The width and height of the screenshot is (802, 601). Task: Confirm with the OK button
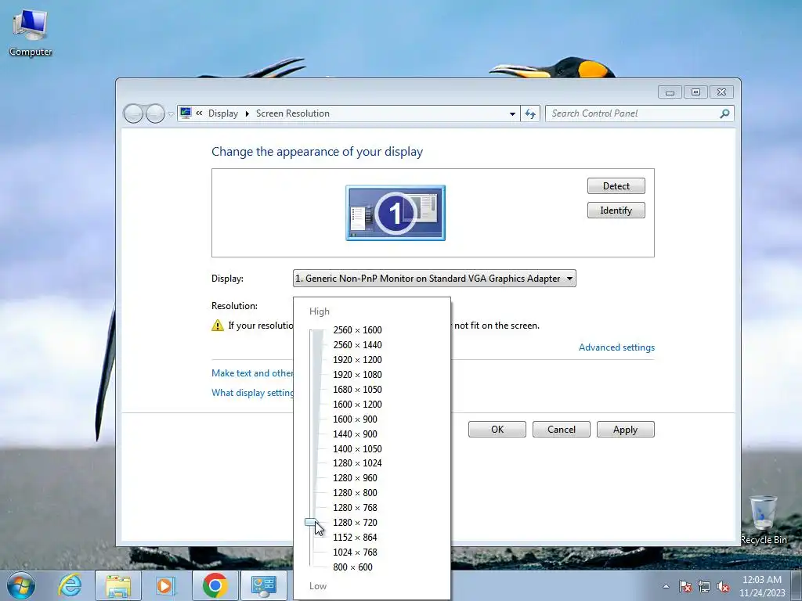pos(497,430)
